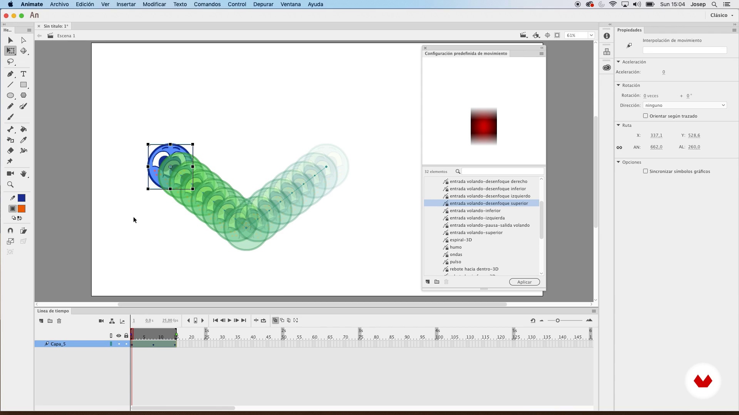Select the 3D Rotation tool
Screen dimensions: 739x415
tap(23, 51)
